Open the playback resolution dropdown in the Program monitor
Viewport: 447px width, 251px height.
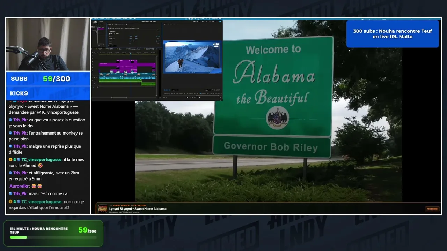[x=207, y=90]
